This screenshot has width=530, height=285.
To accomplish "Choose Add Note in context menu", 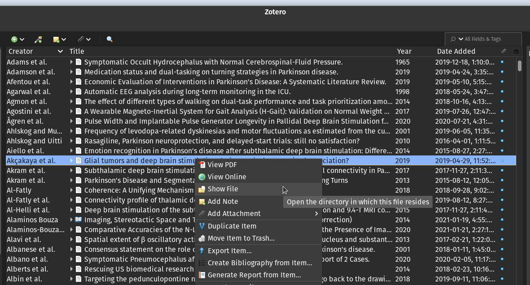I will coord(258,202).
